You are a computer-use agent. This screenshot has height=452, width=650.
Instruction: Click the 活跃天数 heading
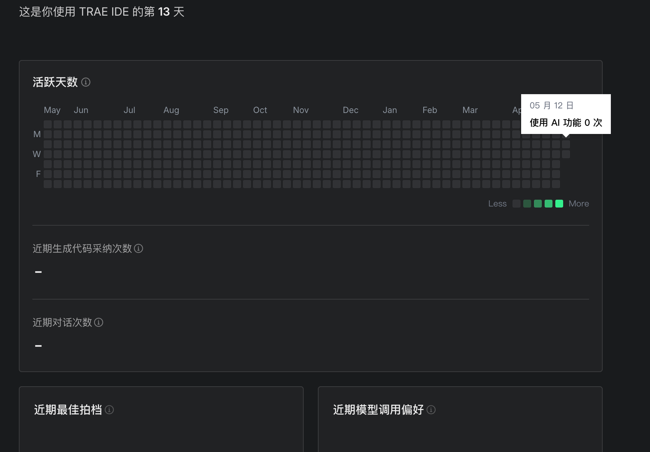click(x=55, y=82)
